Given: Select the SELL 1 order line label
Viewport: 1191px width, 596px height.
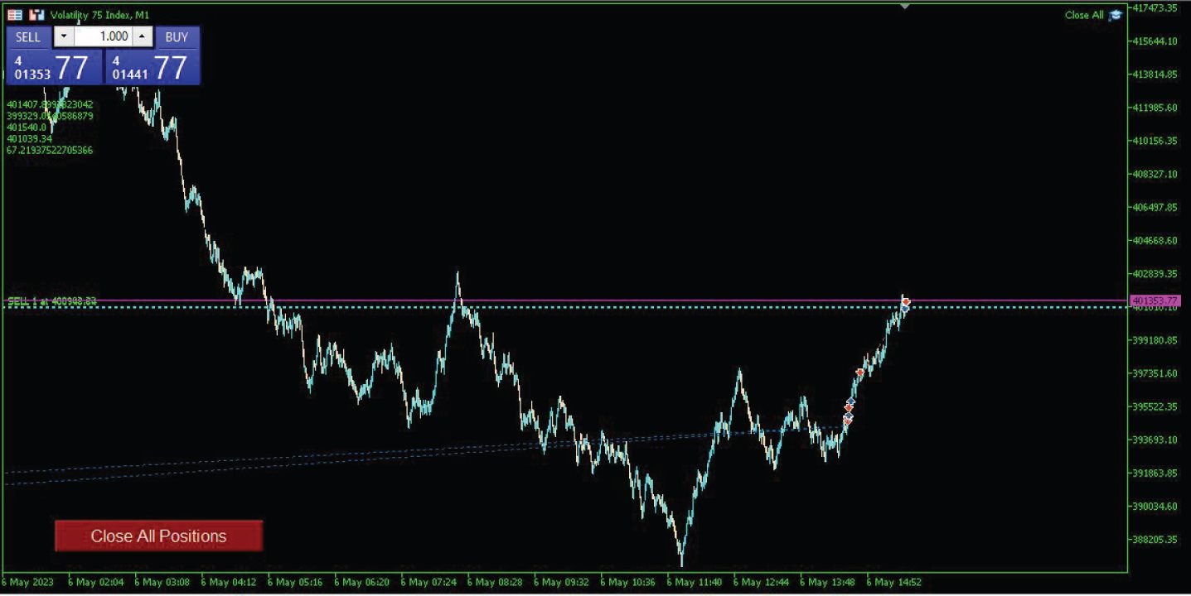Looking at the screenshot, I should (52, 301).
